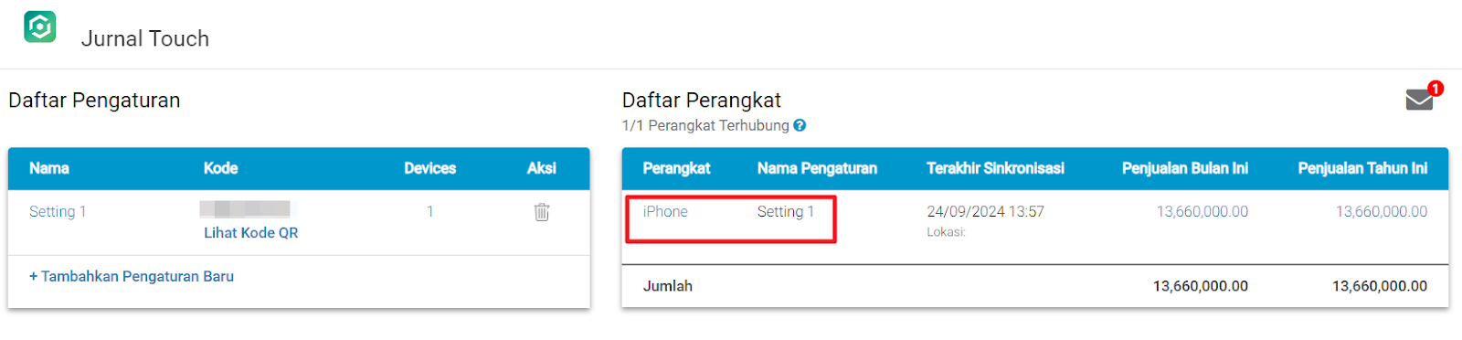This screenshot has height=340, width=1462.
Task: Click the Kode column header
Action: (220, 168)
